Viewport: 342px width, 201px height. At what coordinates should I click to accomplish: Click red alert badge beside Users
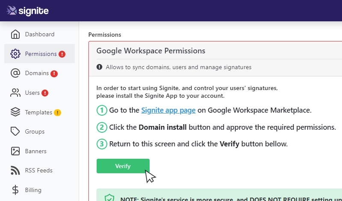pos(45,93)
